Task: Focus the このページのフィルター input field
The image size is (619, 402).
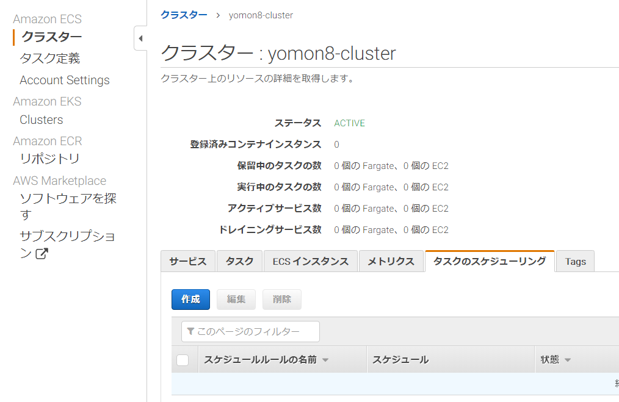Action: pyautogui.click(x=250, y=331)
